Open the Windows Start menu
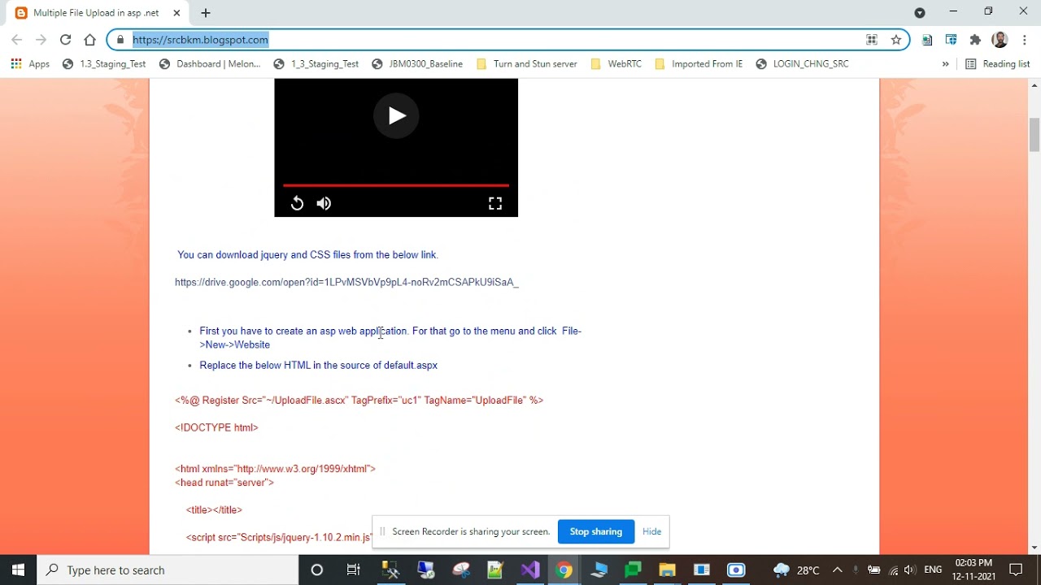Viewport: 1041px width, 585px height. click(18, 570)
